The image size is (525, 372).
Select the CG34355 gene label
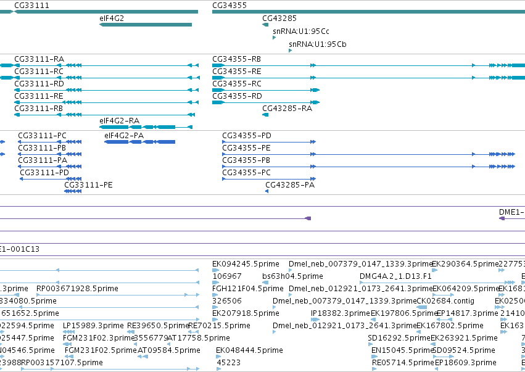[229, 6]
